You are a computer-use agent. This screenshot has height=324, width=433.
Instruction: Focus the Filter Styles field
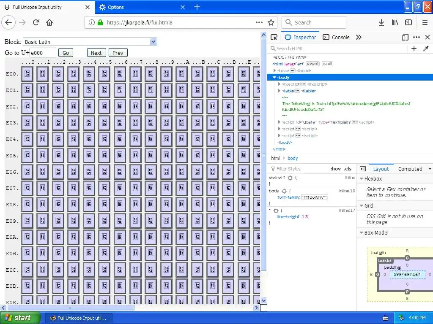tap(299, 169)
